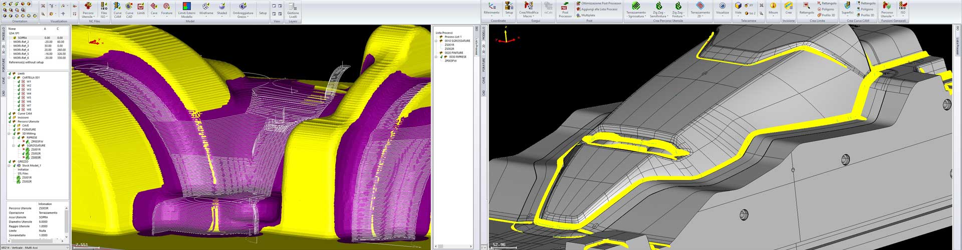Select the XY camera view
The image size is (962, 250).
749,5
